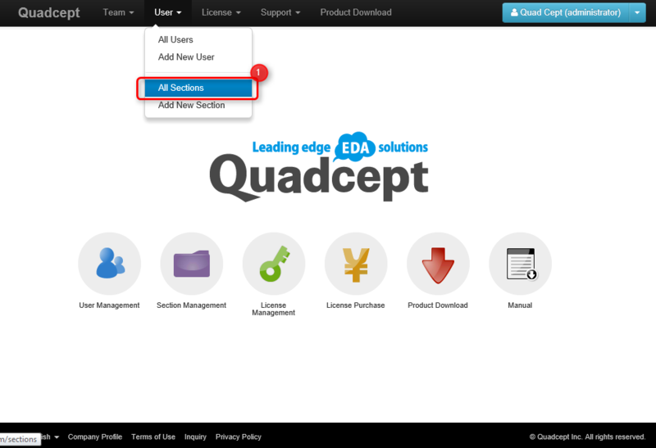Click the Section Management text label
The height and width of the screenshot is (448, 656).
pyautogui.click(x=192, y=305)
